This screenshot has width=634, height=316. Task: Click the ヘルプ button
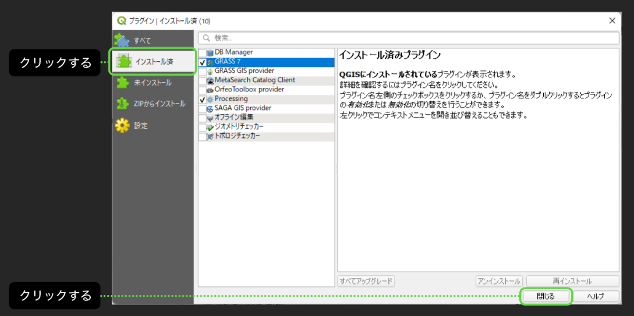(x=596, y=296)
